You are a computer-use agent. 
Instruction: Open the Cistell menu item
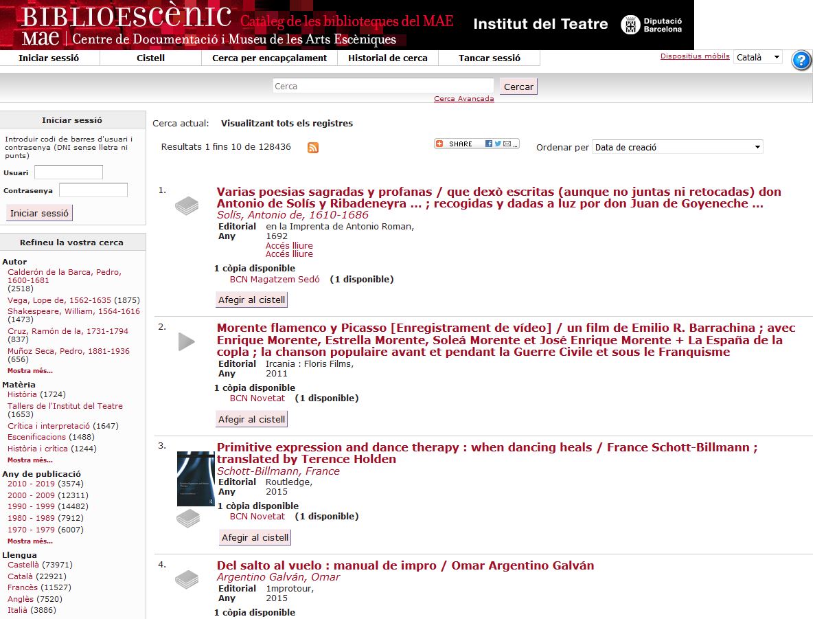click(151, 58)
